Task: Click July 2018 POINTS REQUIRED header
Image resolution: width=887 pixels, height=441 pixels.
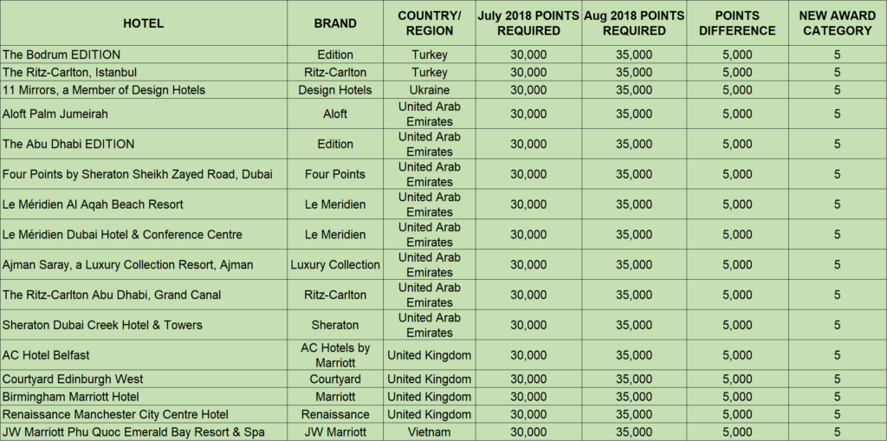Action: point(528,23)
